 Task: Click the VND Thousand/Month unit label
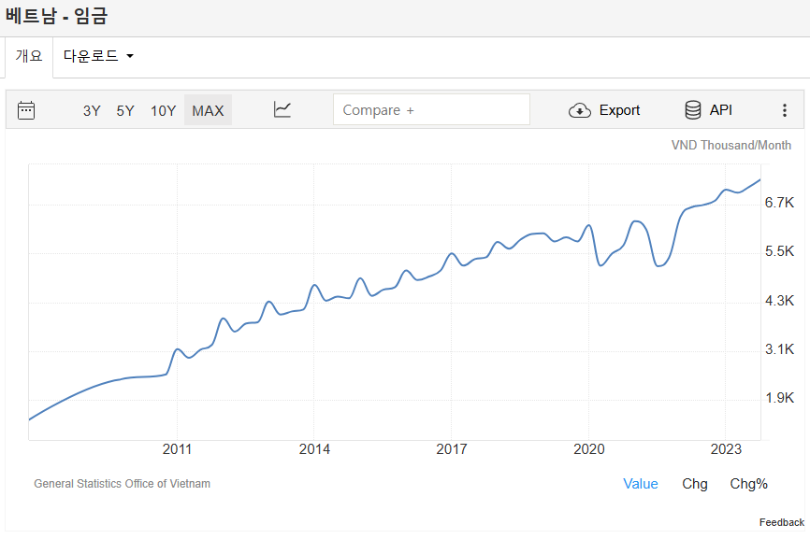(x=730, y=146)
